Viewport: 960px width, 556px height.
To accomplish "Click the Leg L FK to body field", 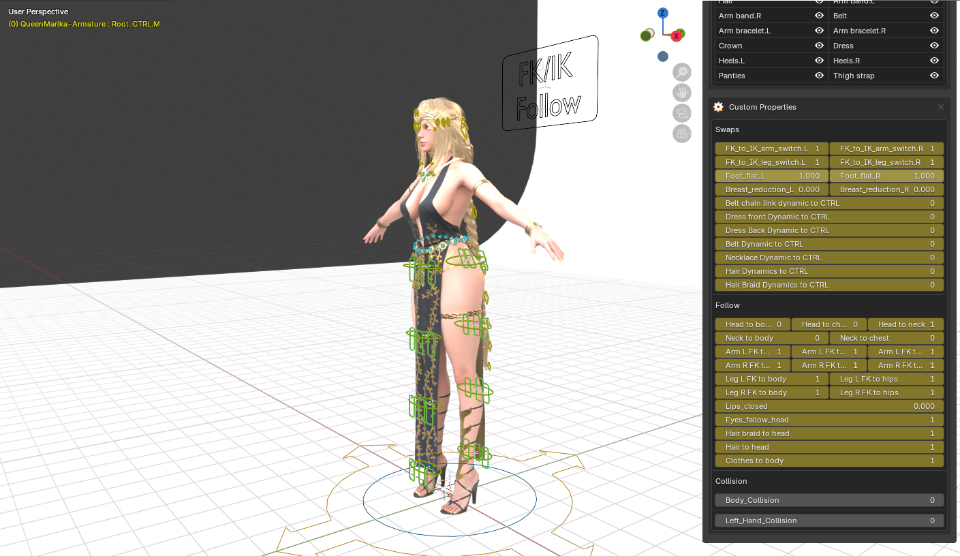I will [772, 379].
